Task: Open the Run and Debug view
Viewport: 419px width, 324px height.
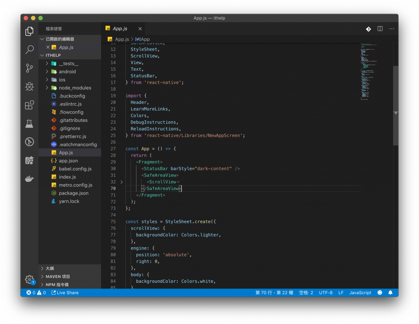Action: point(29,87)
